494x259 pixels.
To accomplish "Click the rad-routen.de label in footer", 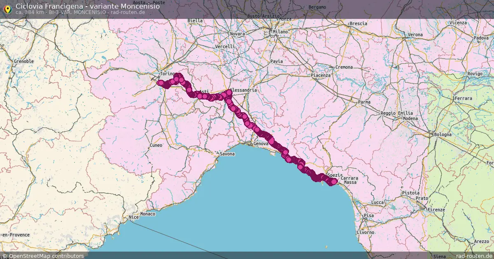I will tap(474, 256).
